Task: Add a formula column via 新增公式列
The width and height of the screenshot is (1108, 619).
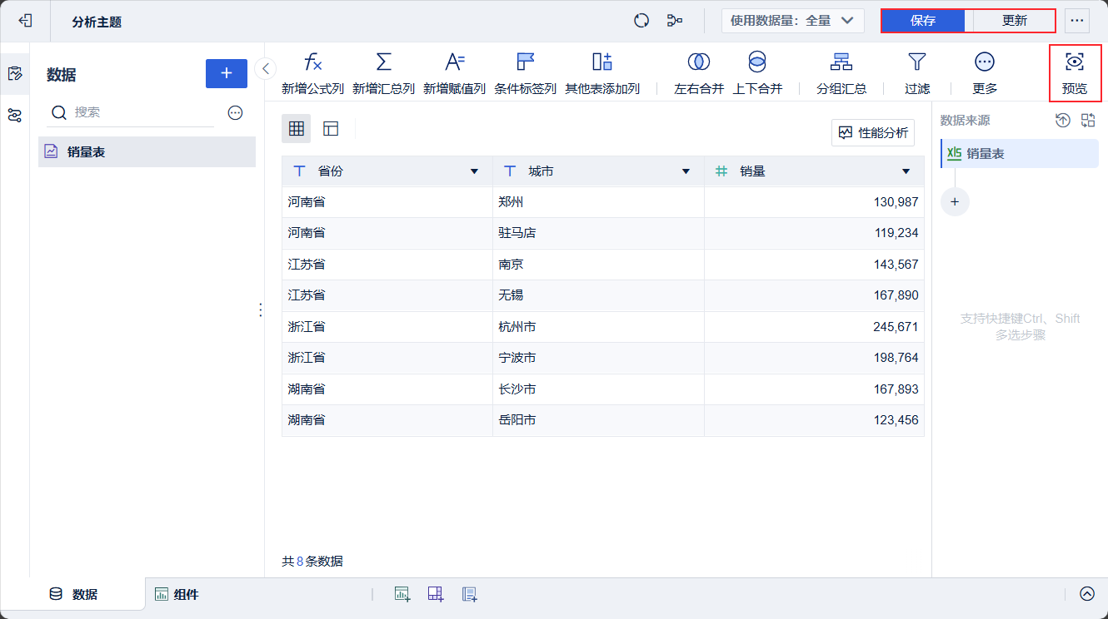Action: click(312, 73)
